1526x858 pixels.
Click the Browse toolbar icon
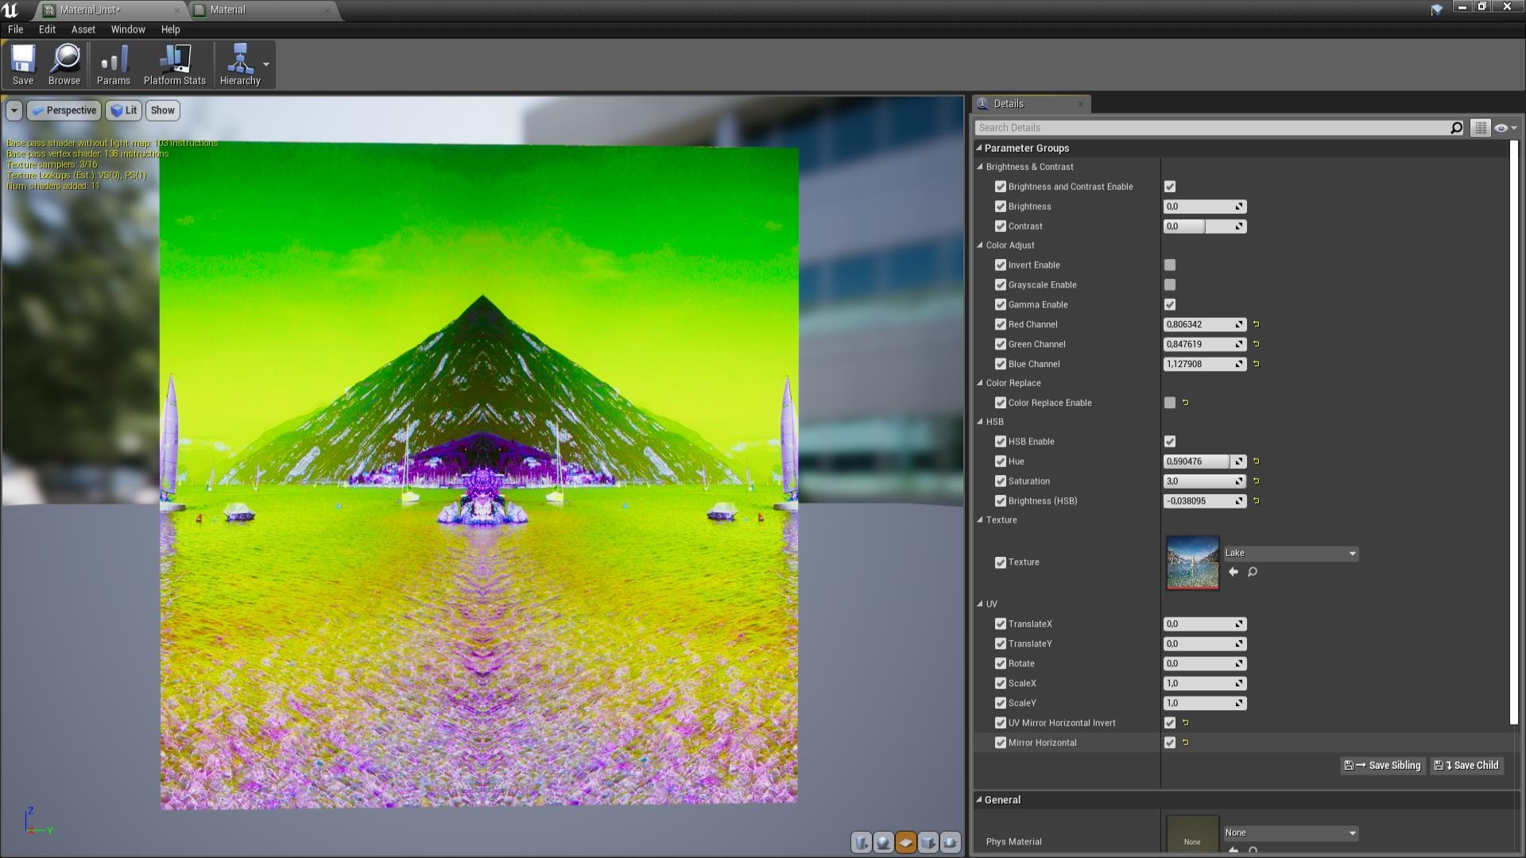pyautogui.click(x=64, y=64)
